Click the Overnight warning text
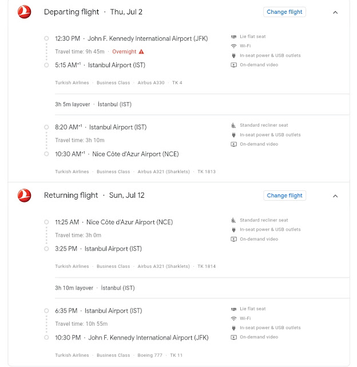This screenshot has width=357, height=367. (x=124, y=52)
